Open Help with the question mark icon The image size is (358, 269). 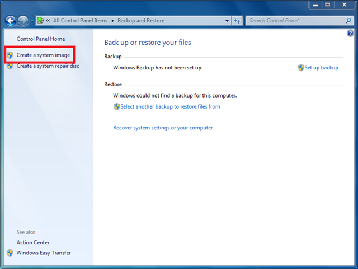[x=350, y=34]
